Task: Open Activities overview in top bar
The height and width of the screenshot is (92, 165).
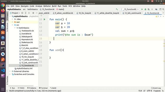Action: (4, 1)
